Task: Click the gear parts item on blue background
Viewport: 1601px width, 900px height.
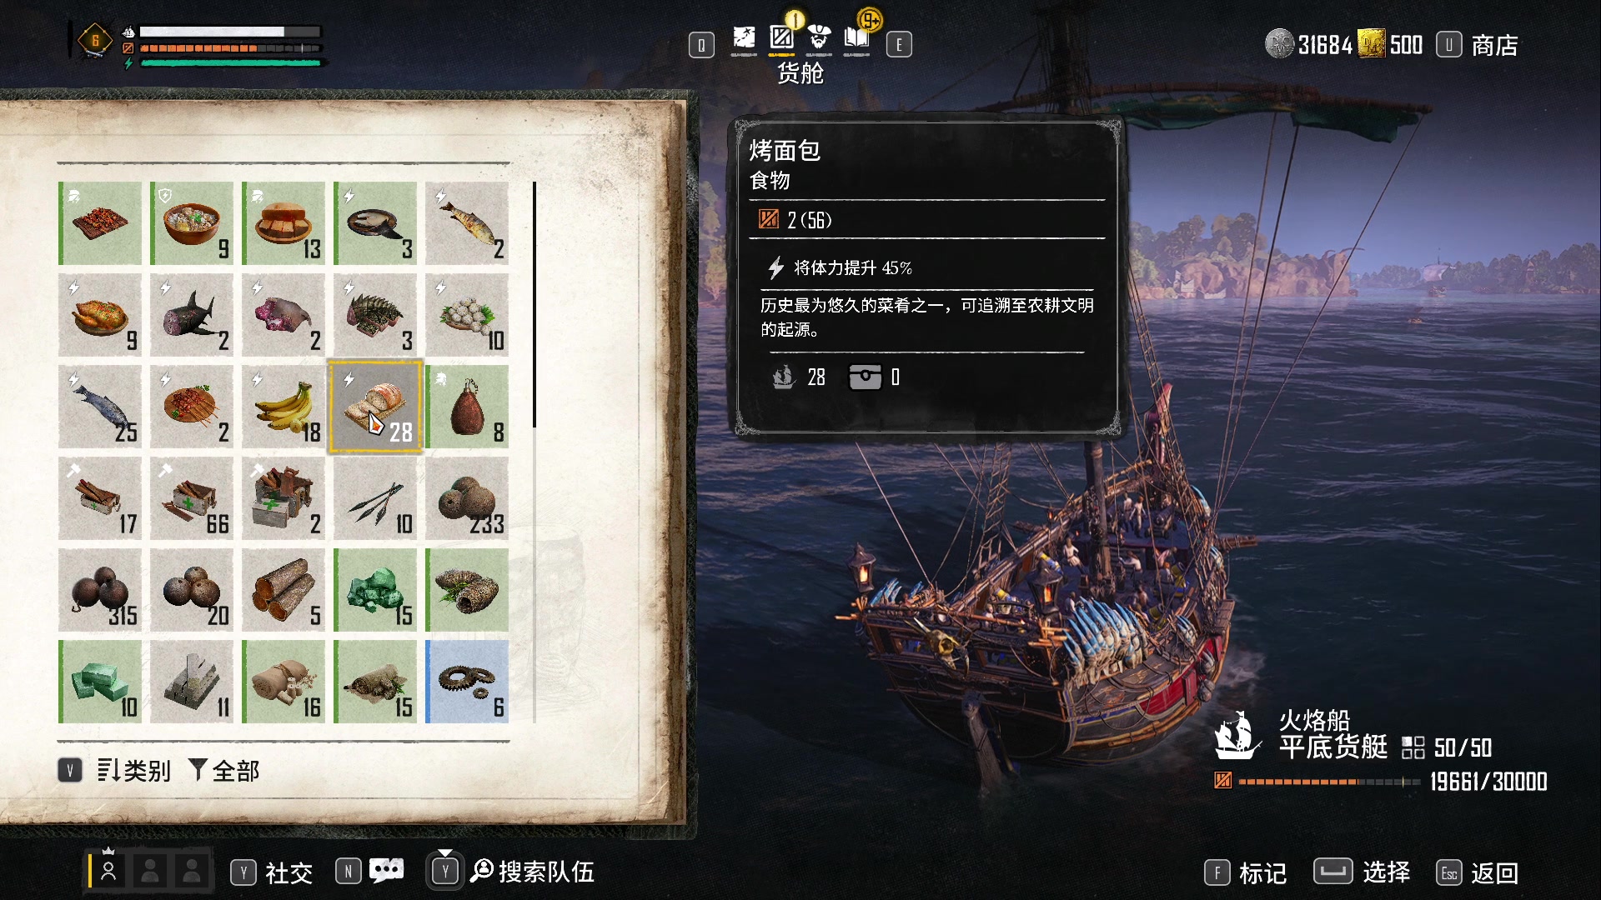Action: pos(467,682)
